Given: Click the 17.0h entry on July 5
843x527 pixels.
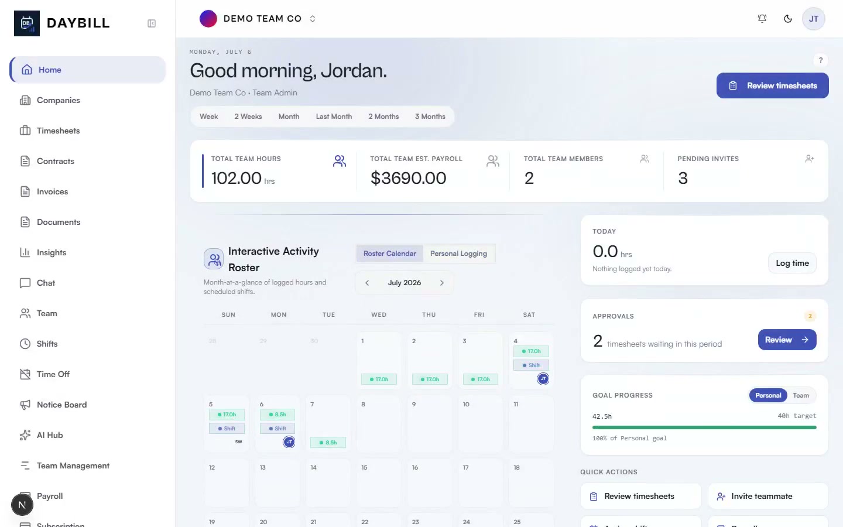Looking at the screenshot, I should (227, 415).
